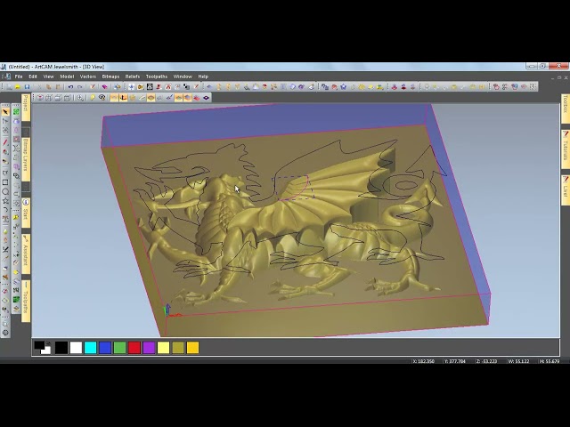The height and width of the screenshot is (427, 570).
Task: Open the Toolpaths menu
Action: click(x=157, y=77)
